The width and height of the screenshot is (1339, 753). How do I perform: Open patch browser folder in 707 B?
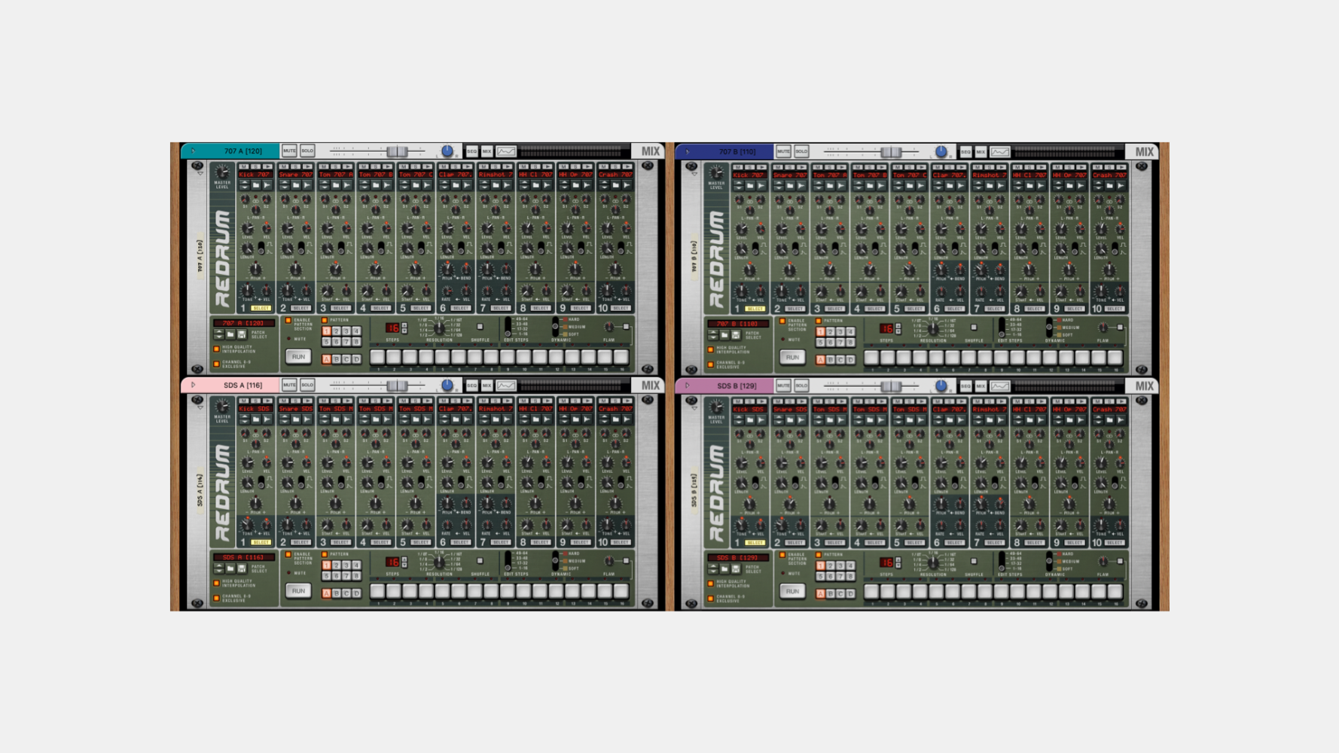(x=724, y=335)
